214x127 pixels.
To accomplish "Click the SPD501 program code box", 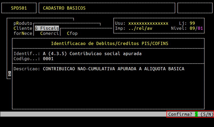I will (x=19, y=8).
